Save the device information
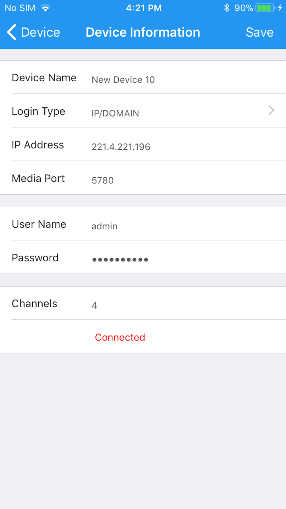The image size is (286, 509). (x=259, y=32)
